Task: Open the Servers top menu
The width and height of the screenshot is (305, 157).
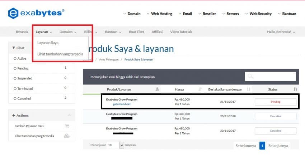Action: point(231,14)
